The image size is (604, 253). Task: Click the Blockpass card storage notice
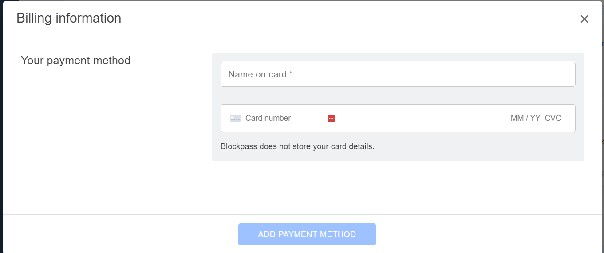pos(297,146)
